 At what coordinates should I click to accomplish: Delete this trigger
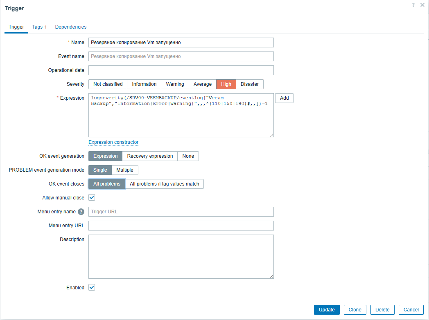[382, 310]
